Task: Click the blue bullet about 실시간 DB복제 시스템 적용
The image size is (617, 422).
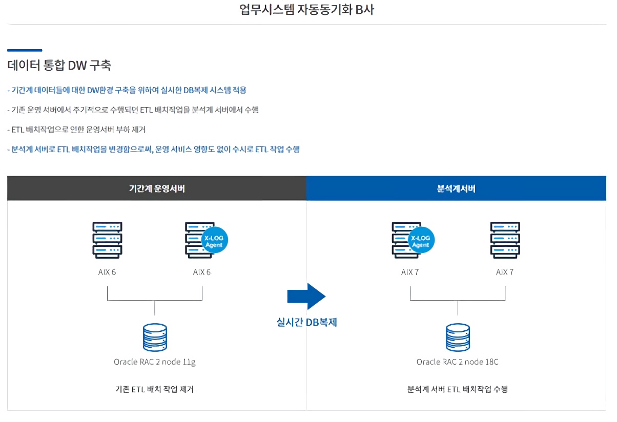Action: point(127,90)
